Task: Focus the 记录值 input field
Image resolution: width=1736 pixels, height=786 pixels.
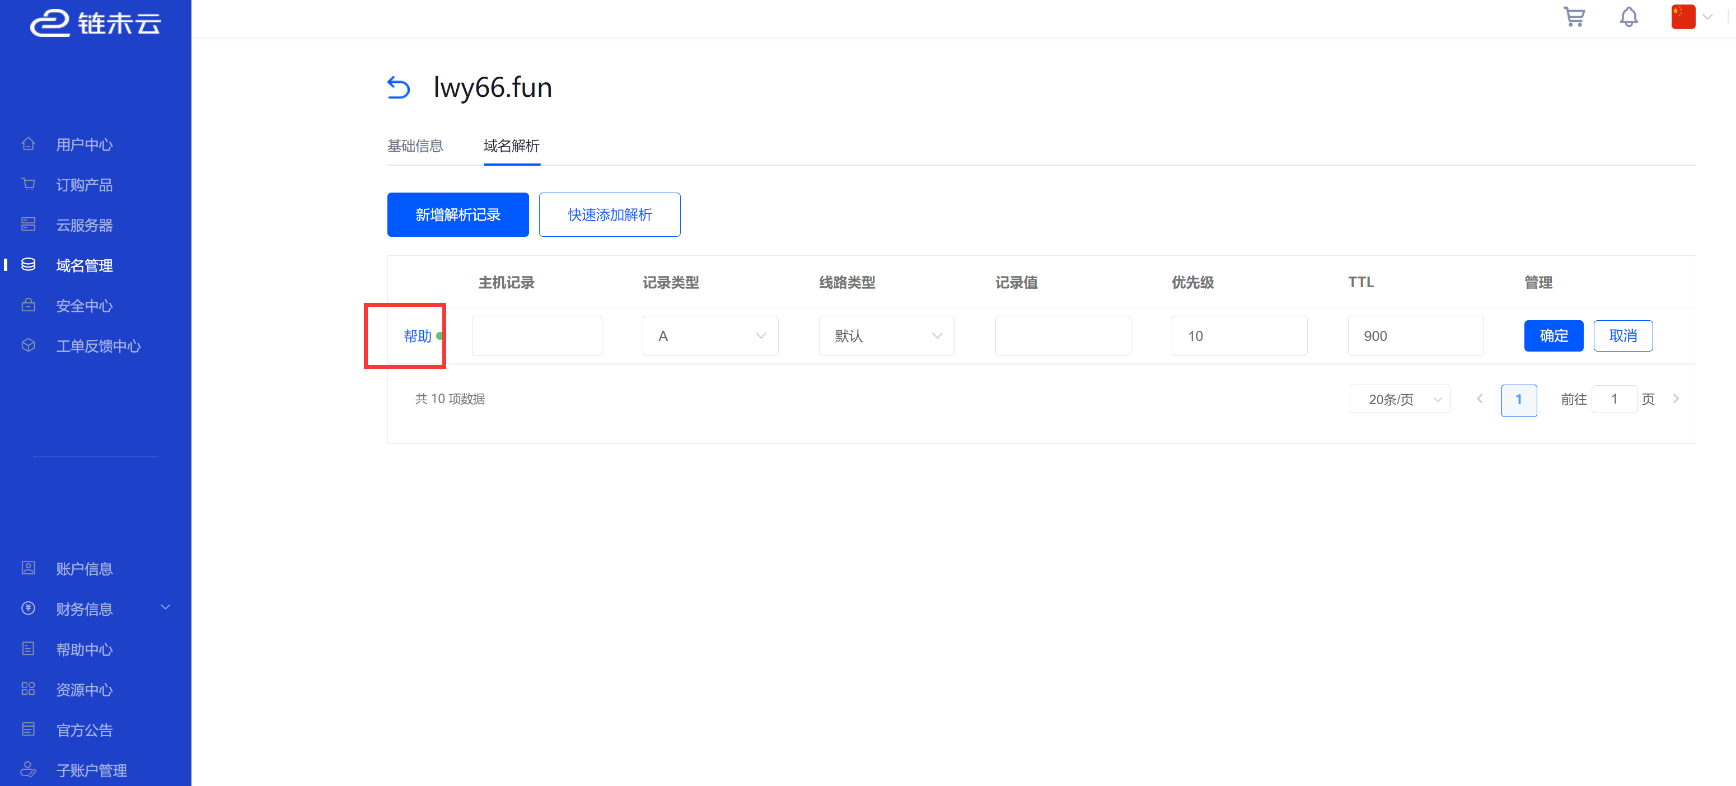Action: [x=1063, y=336]
